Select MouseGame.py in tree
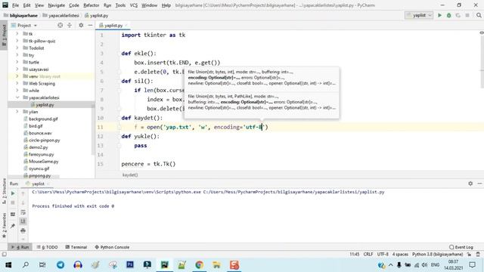484x272 pixels. [x=44, y=161]
